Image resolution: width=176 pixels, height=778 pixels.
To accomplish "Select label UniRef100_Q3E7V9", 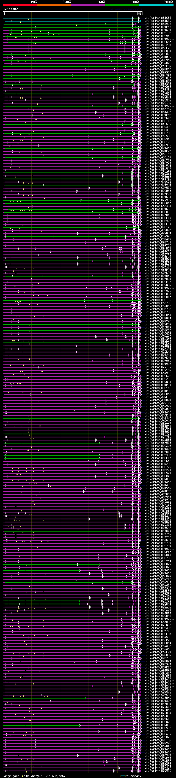I will (x=158, y=467).
